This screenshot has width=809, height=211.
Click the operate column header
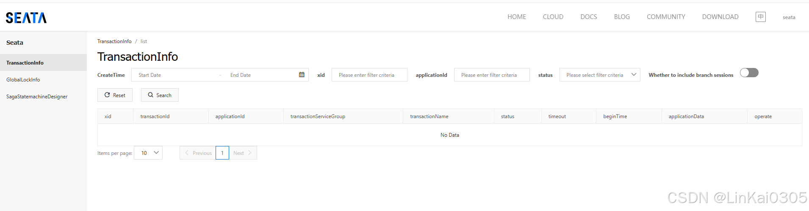coord(774,116)
